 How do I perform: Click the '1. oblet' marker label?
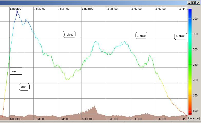pos(69,34)
